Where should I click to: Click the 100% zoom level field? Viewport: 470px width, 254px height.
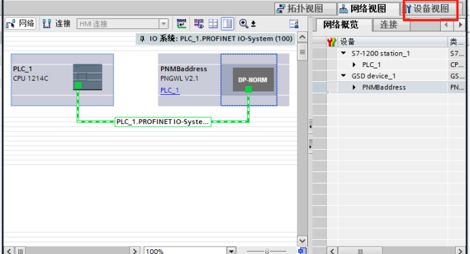click(x=185, y=251)
